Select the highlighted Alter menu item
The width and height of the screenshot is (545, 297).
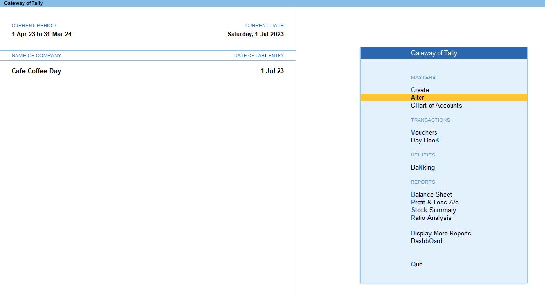(444, 97)
